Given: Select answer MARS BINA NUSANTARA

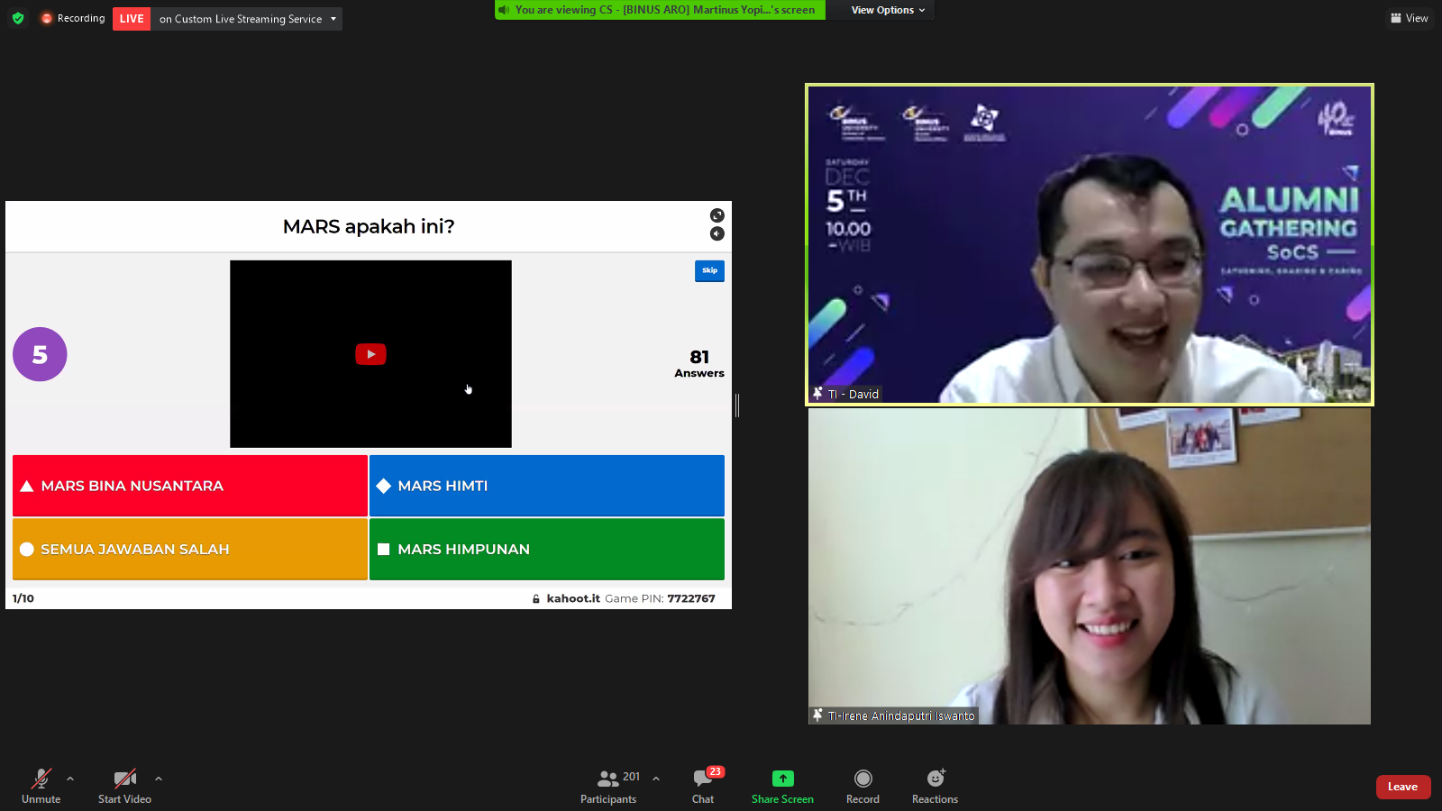Looking at the screenshot, I should 190,486.
